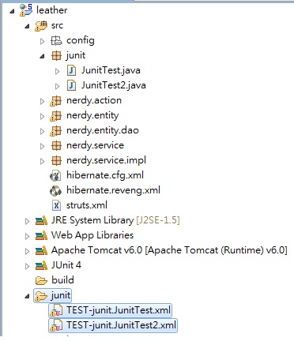Collapse the junit package under src
The image size is (294, 341).
coord(42,56)
